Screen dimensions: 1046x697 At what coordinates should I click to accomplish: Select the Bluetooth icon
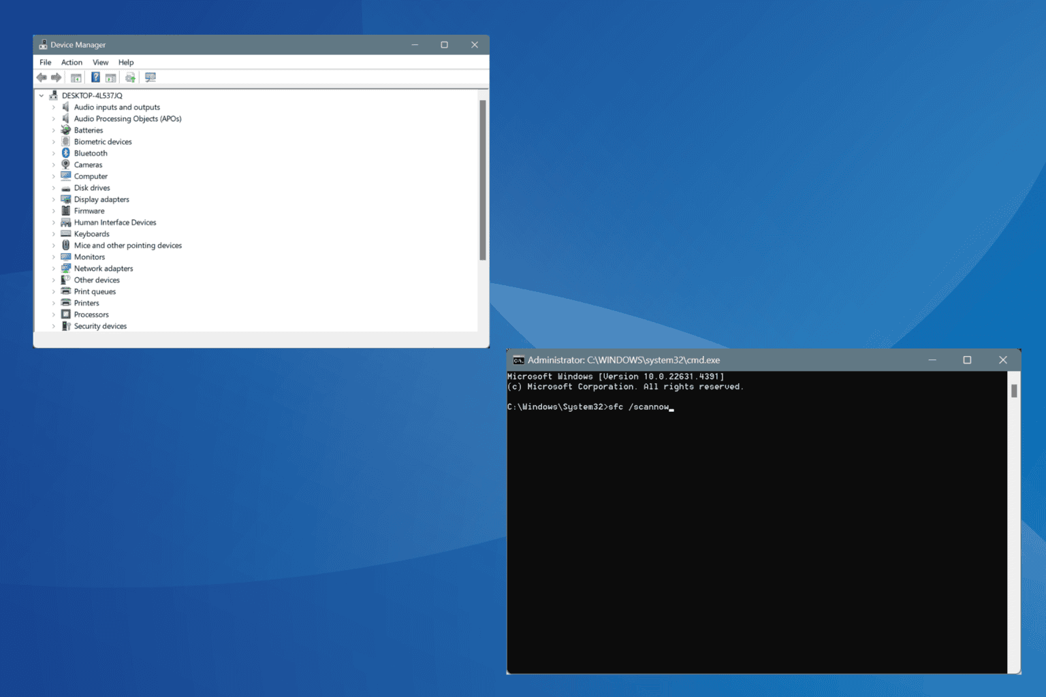pos(66,153)
